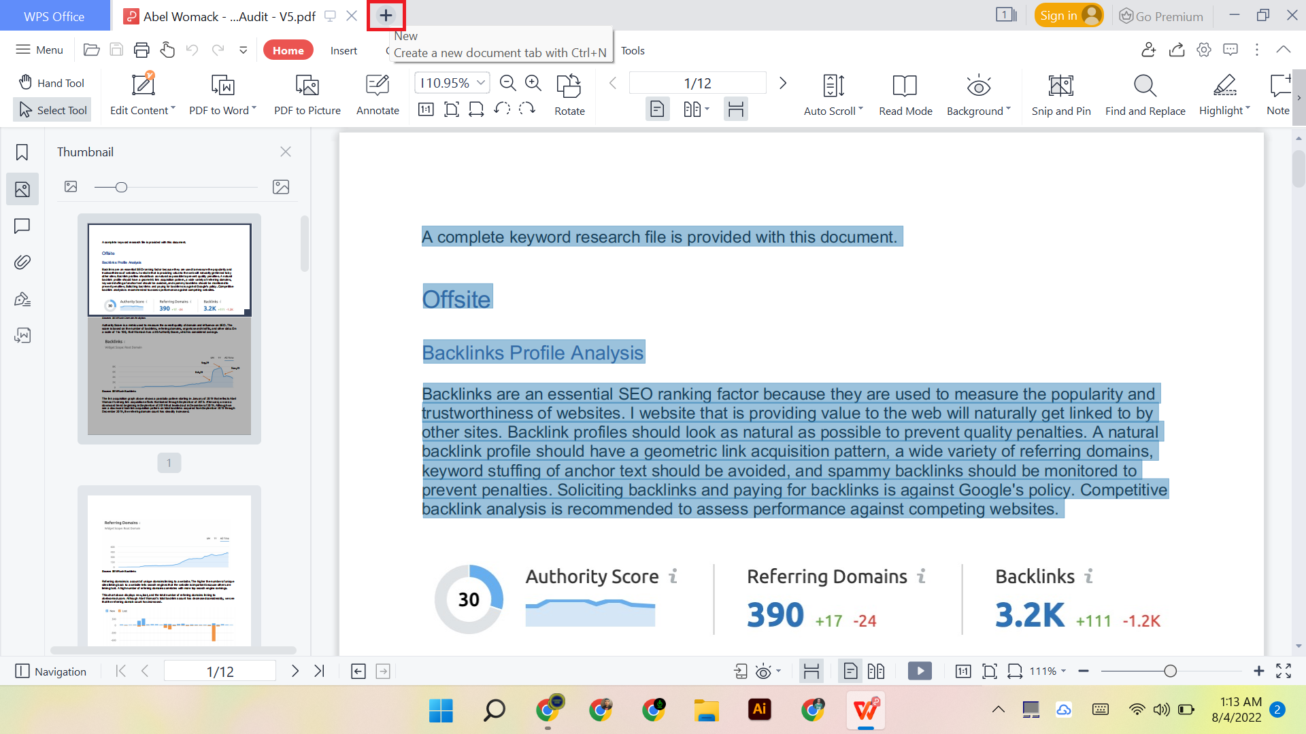Open the Menu in the top-left corner
The width and height of the screenshot is (1306, 734).
(39, 50)
